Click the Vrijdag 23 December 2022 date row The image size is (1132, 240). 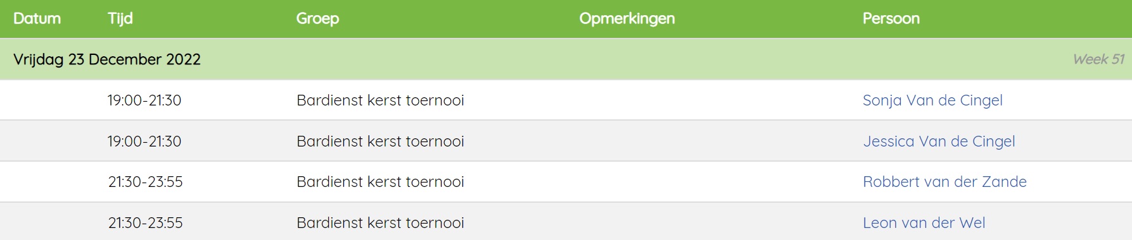[566, 59]
